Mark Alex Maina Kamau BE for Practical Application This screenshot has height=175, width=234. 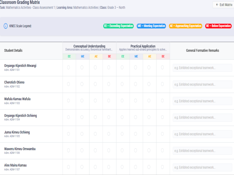[x=162, y=167]
